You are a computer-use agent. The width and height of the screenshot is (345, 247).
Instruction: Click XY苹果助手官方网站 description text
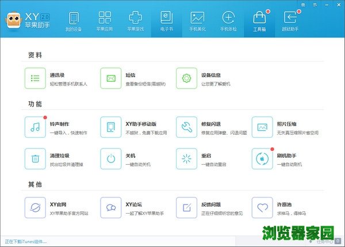69,213
